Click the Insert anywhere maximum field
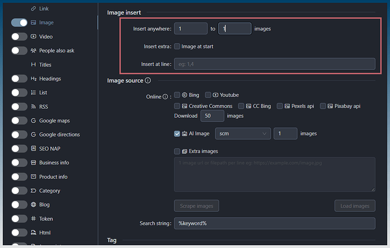Screen dimensions: 390x248 click(235, 29)
